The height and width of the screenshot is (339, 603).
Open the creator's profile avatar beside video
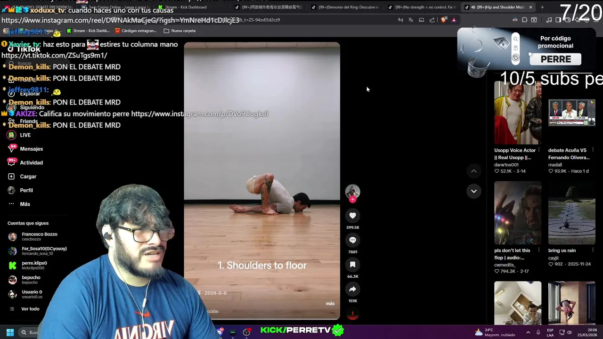click(x=352, y=192)
